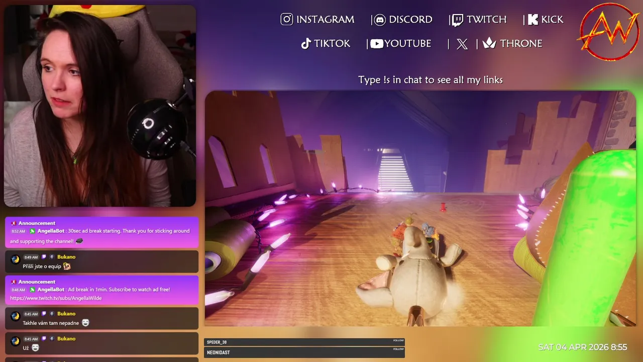The image size is (643, 362).
Task: Click the AW circular channel logo
Action: 609,32
